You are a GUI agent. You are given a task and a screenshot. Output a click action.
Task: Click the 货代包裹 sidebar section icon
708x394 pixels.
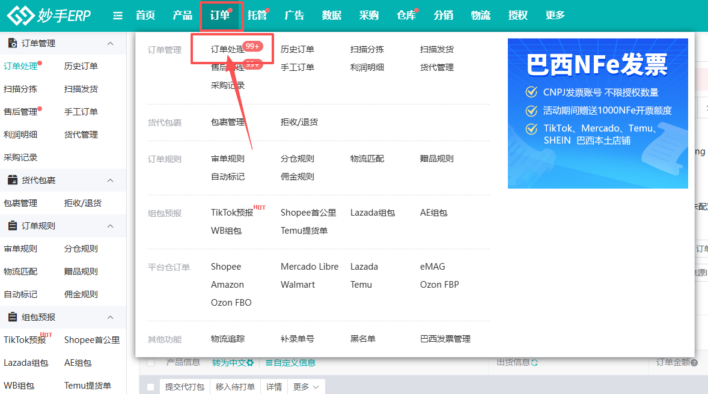tap(13, 180)
